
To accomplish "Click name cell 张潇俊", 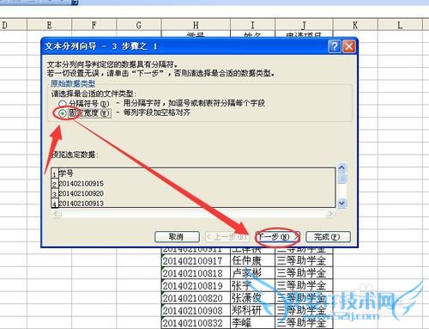I will click(253, 298).
